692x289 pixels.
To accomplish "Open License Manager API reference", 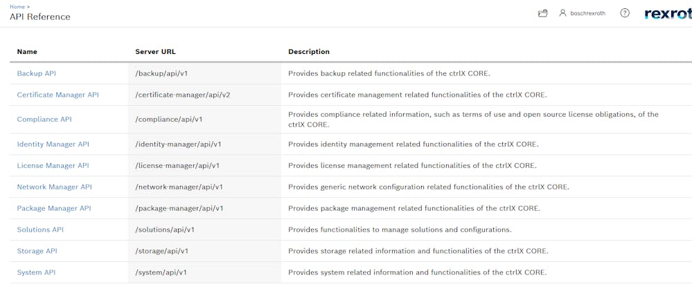I will point(53,166).
